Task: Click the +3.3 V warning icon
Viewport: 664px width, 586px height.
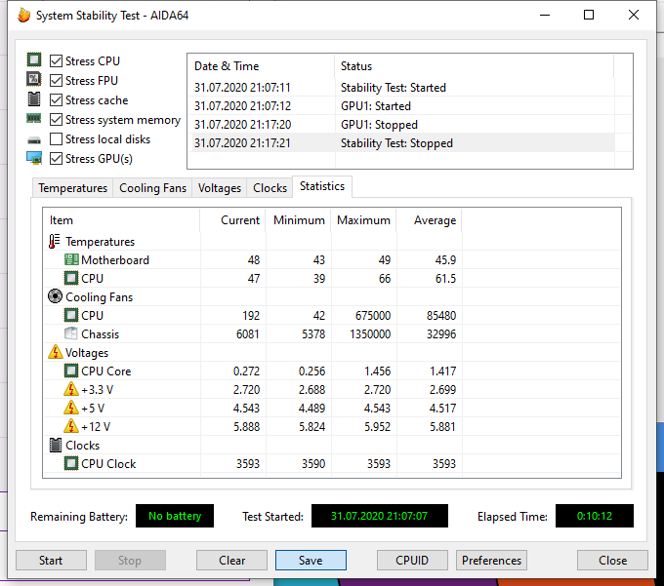Action: tap(71, 389)
